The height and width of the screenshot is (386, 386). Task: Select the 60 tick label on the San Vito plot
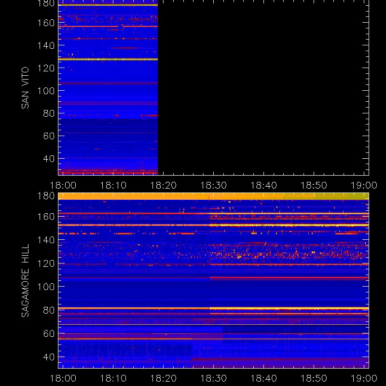tap(49, 136)
